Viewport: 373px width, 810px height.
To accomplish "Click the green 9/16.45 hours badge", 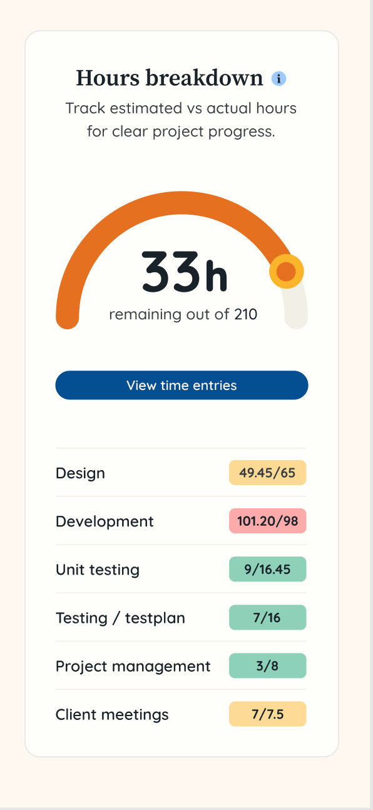I will pyautogui.click(x=267, y=569).
